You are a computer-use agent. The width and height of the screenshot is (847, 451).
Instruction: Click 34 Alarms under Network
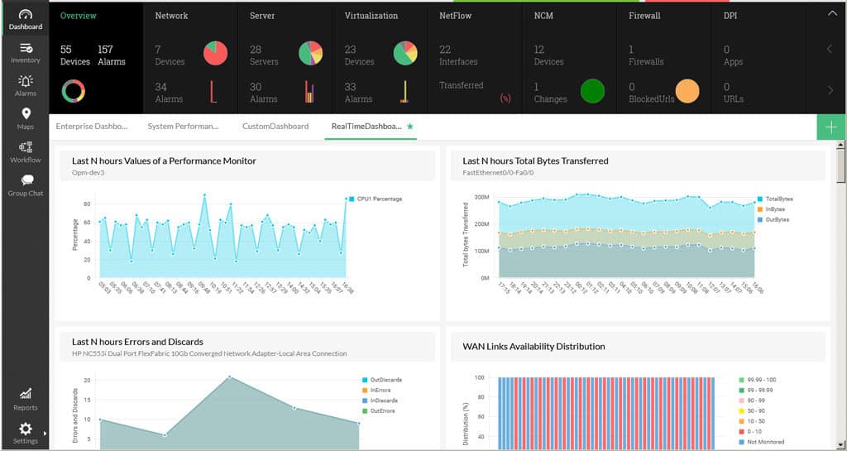tap(169, 93)
